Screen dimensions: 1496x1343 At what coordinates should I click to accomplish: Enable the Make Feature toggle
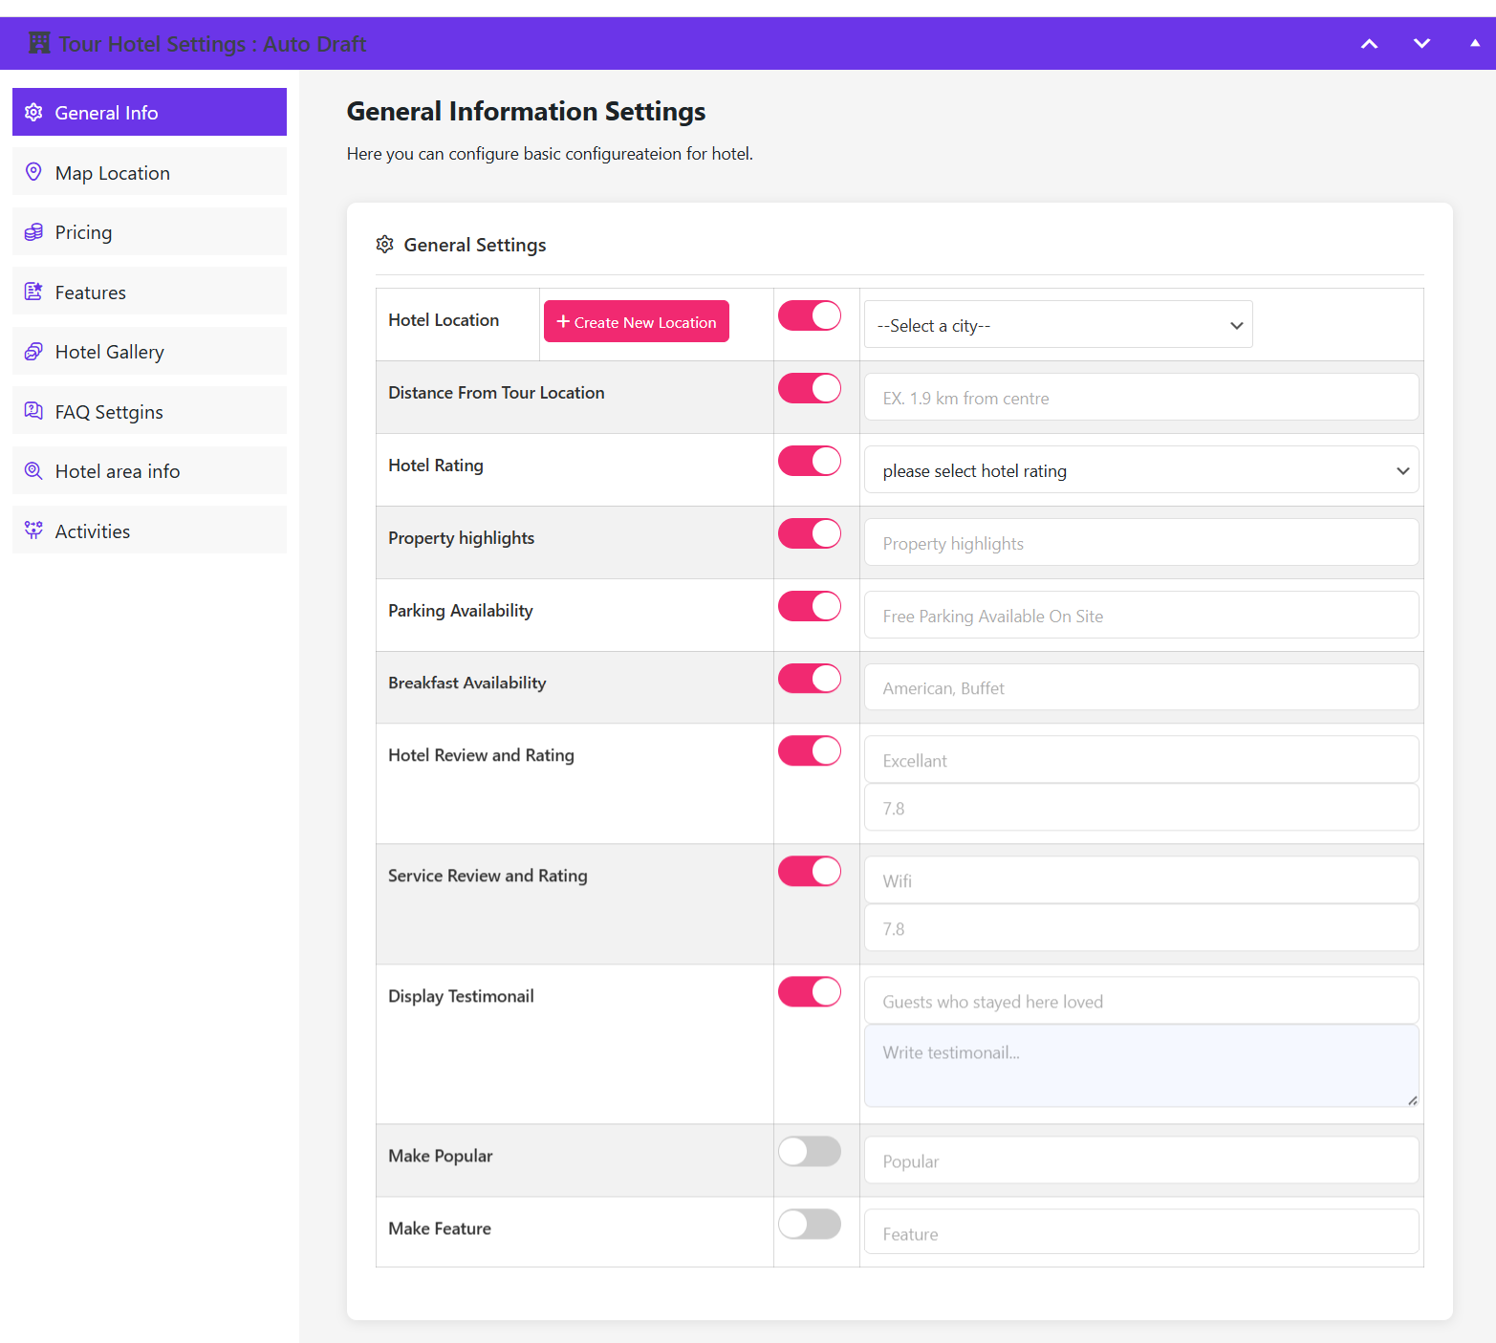[809, 1224]
